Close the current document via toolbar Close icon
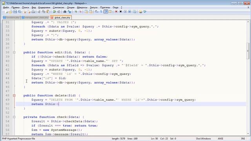Image resolution: width=251 pixels, height=141 pixels. (x=24, y=12)
